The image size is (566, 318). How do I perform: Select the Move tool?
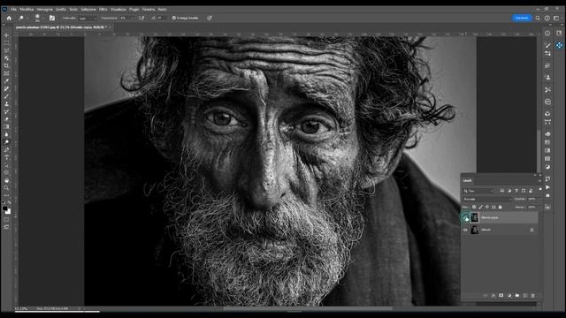(6, 35)
